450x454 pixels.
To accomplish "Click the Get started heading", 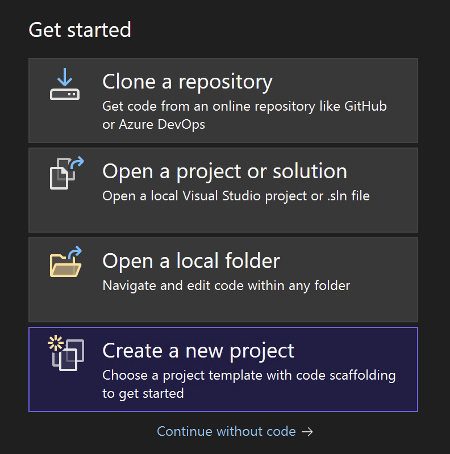I will tap(80, 30).
